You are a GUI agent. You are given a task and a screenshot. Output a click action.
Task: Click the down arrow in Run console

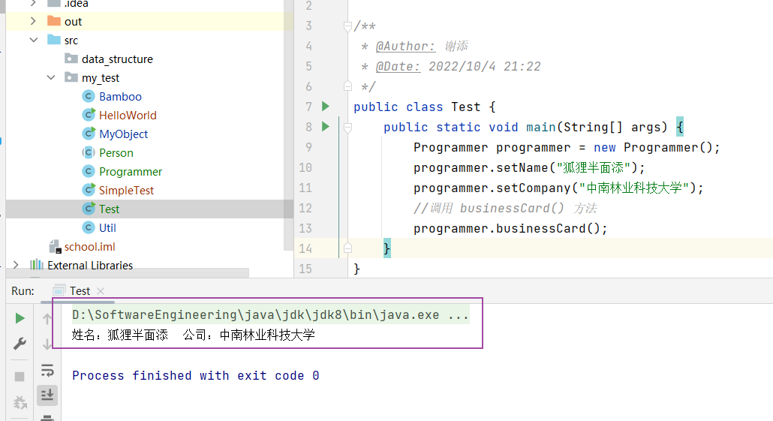coord(47,344)
